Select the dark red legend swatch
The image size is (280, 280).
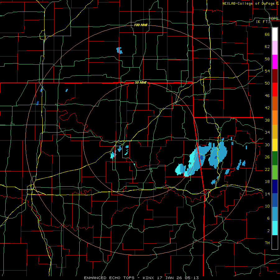[275, 76]
